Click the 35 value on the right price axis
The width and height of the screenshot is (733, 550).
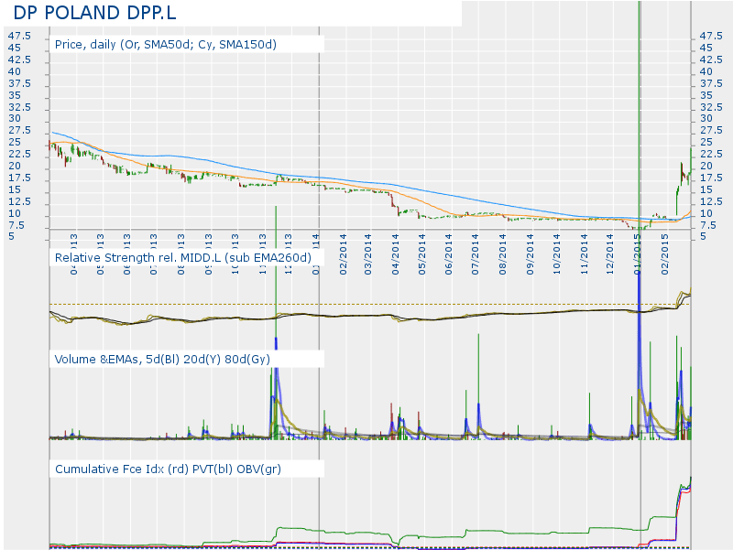[706, 94]
